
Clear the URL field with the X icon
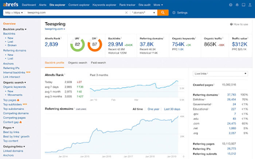(126, 12)
